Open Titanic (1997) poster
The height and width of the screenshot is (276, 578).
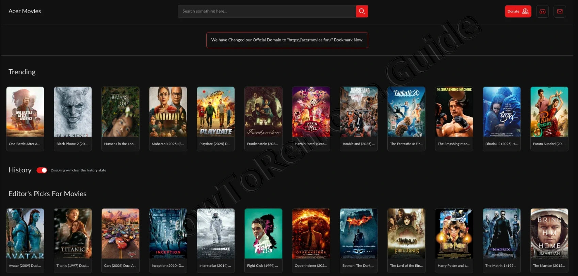[73, 234]
